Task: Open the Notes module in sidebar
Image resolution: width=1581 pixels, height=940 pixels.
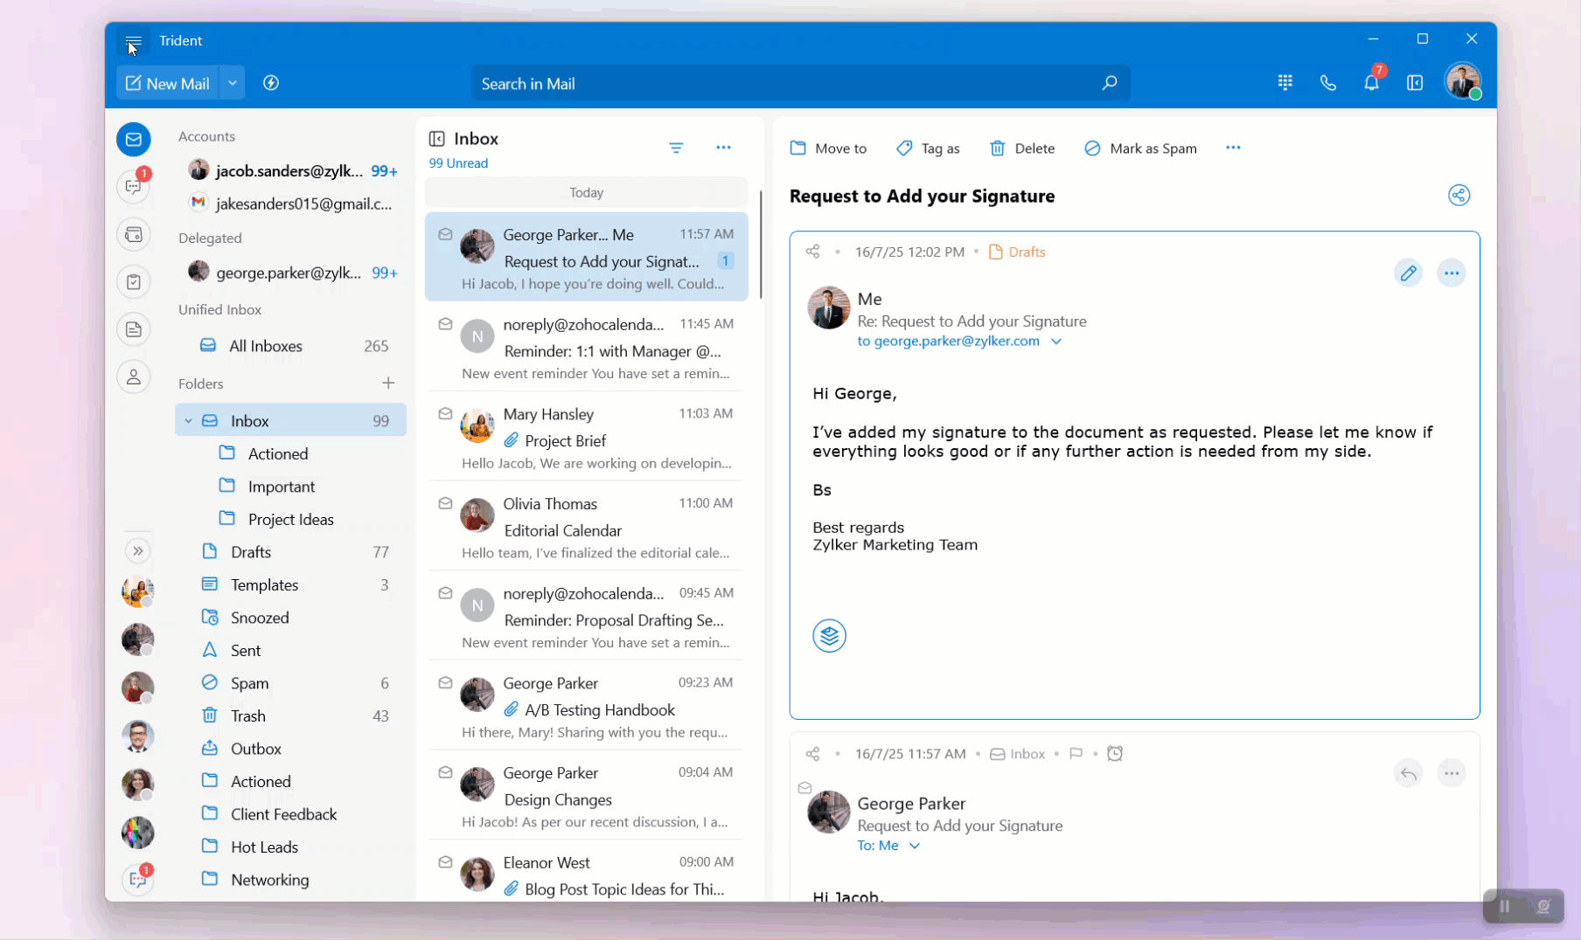Action: point(134,329)
